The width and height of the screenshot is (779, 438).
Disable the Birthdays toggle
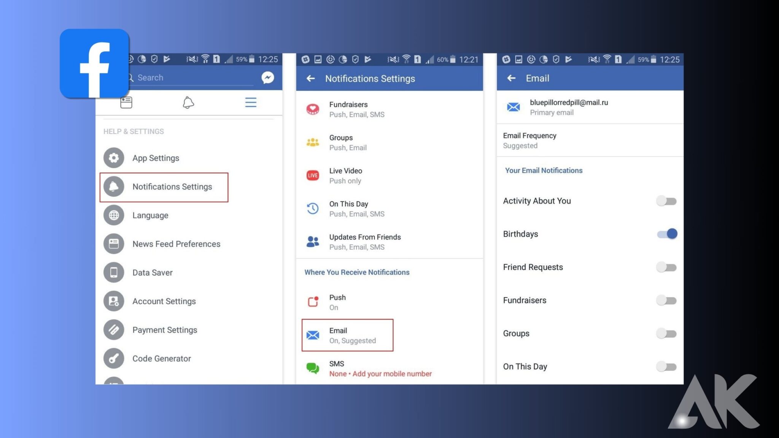click(x=666, y=234)
